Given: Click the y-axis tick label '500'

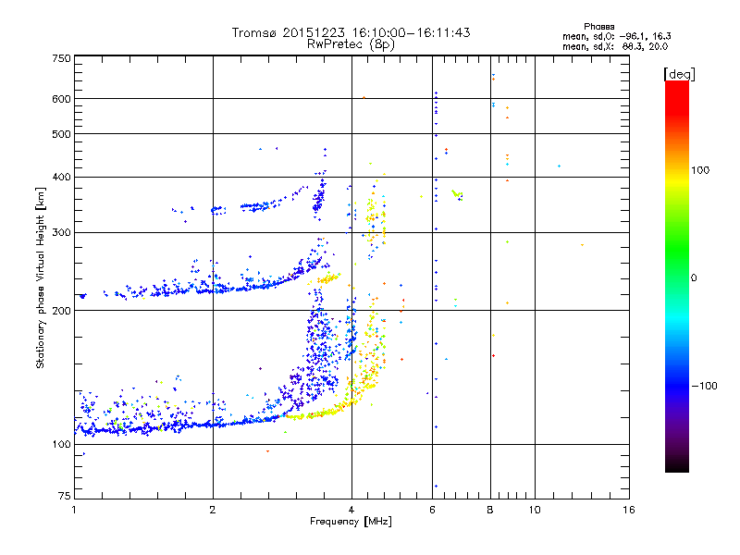Looking at the screenshot, I should pyautogui.click(x=62, y=134).
